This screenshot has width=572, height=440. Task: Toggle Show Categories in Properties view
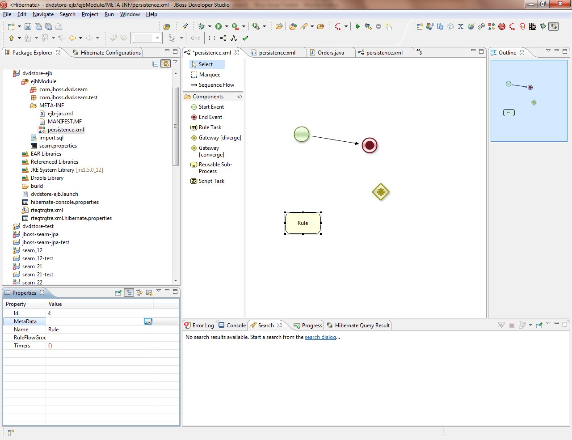point(129,292)
